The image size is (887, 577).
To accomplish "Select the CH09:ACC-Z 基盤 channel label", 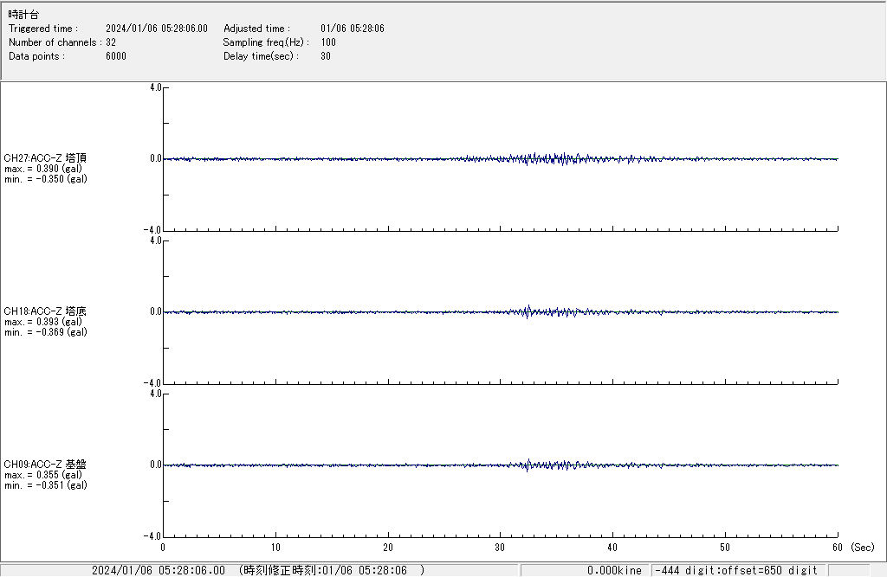I will (45, 465).
